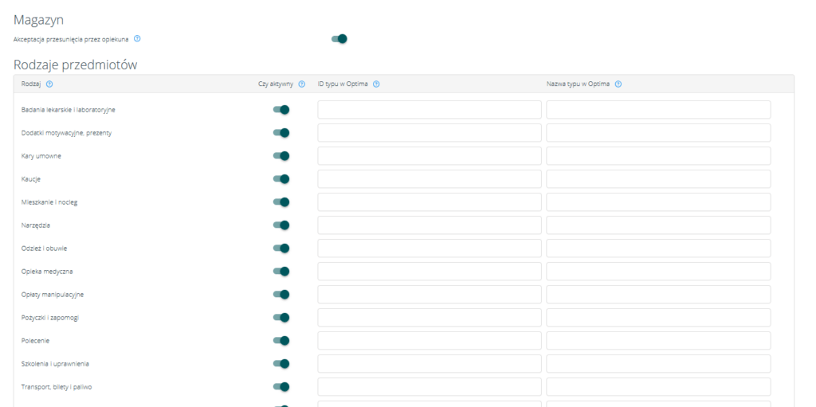
Task: Click Nazwa typu field for Mieszkanie i nocleg
Action: tap(658, 202)
